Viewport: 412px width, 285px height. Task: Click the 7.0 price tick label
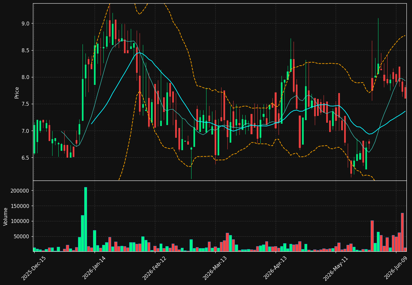pyautogui.click(x=25, y=131)
